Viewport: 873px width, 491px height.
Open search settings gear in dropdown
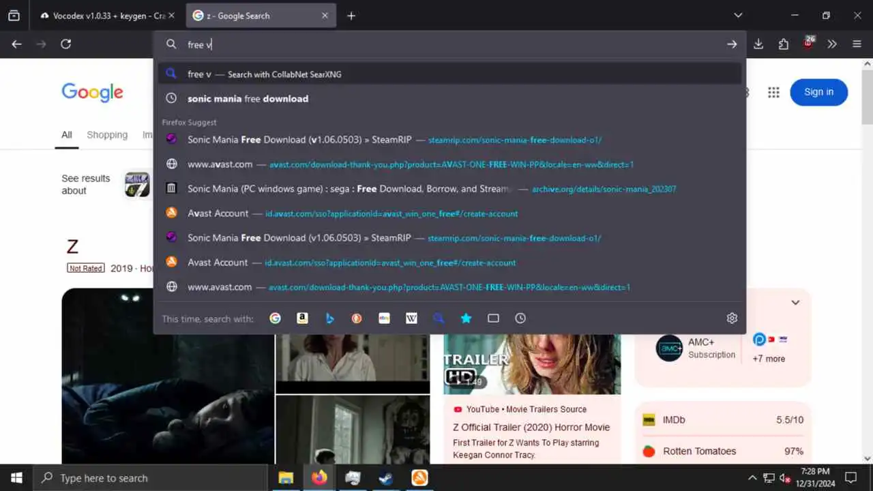tap(732, 318)
